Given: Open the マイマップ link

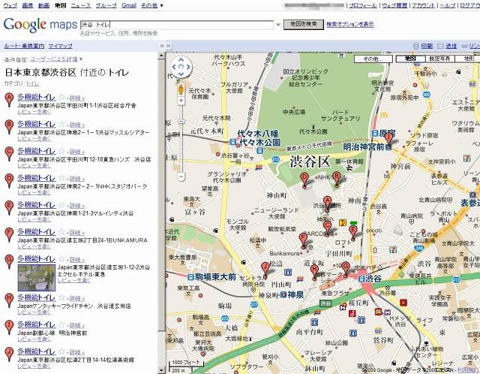Looking at the screenshot, I should tap(60, 46).
